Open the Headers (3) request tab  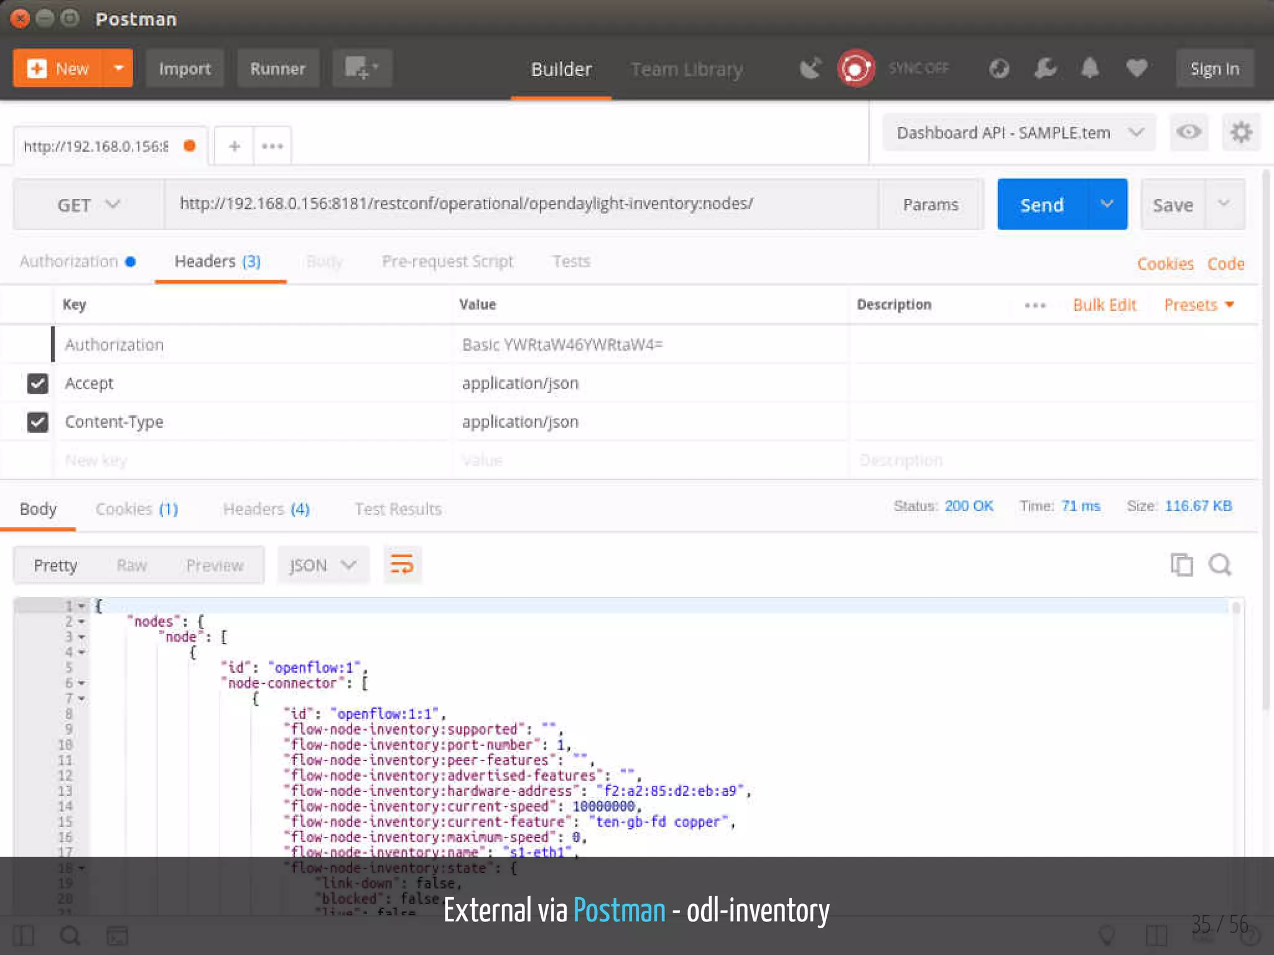click(218, 261)
